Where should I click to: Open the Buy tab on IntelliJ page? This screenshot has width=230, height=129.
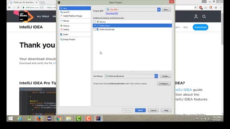pos(185,27)
